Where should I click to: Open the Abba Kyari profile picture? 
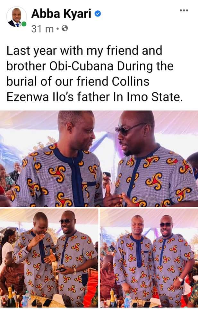(x=16, y=17)
